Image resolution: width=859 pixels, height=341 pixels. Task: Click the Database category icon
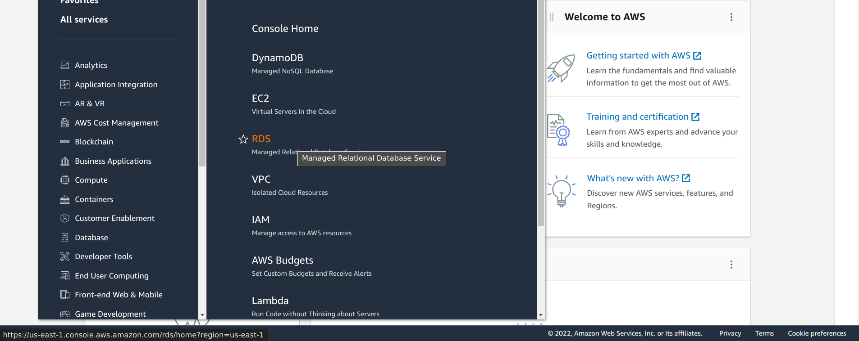coord(65,238)
